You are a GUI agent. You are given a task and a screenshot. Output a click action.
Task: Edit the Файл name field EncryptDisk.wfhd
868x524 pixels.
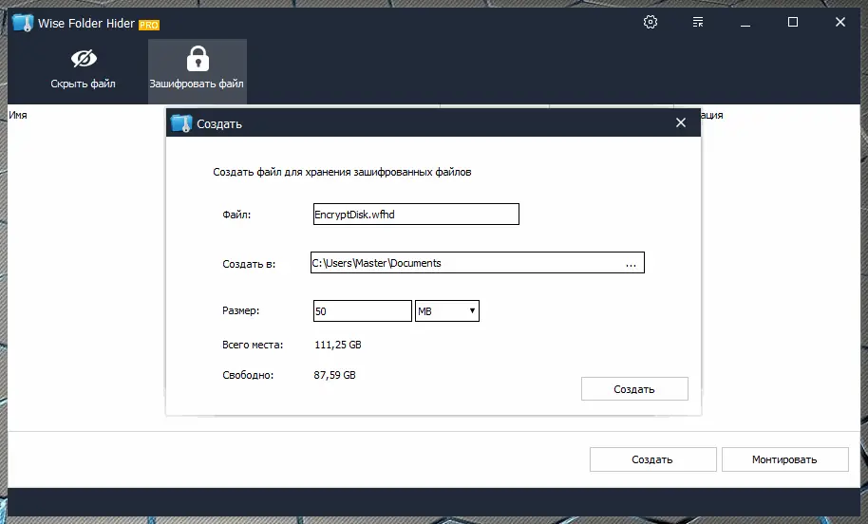click(416, 215)
